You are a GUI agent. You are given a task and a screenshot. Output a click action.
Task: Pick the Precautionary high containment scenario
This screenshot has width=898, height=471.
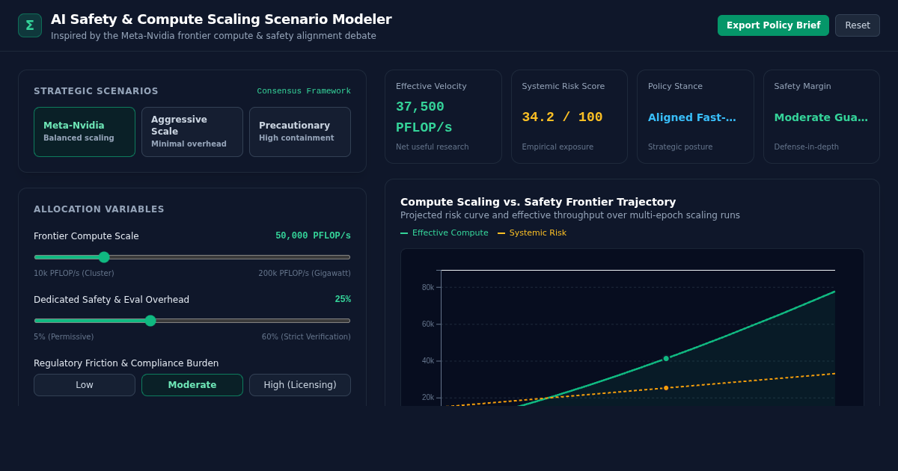pos(300,132)
